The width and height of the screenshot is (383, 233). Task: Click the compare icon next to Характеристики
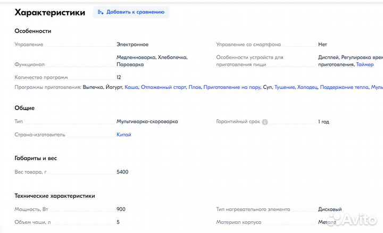(101, 12)
